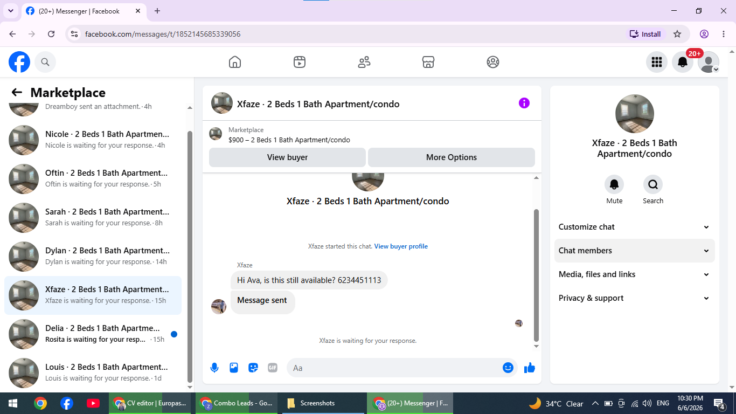Open the tab search dropdown arrow
The image size is (736, 414).
(11, 11)
